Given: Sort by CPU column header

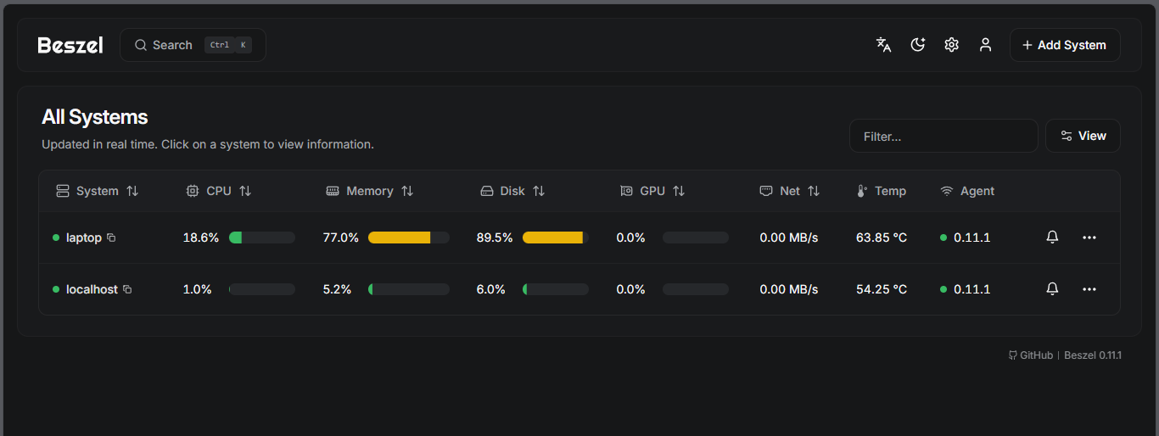Looking at the screenshot, I should click(x=219, y=191).
